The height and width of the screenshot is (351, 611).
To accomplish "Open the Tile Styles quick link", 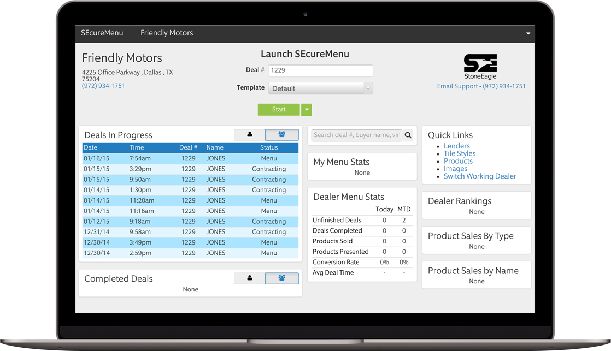I will pyautogui.click(x=460, y=154).
